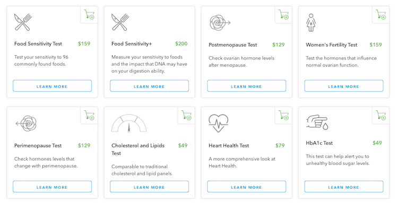The width and height of the screenshot is (398, 203).
Task: Click the cholesterol gauge meter icon
Action: 129,123
